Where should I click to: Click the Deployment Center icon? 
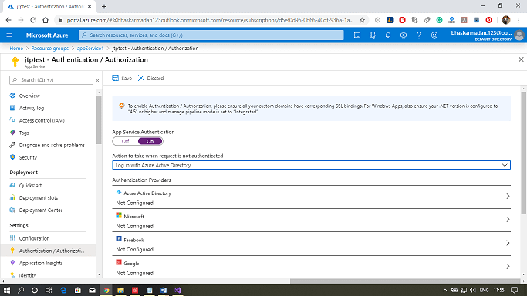12,210
